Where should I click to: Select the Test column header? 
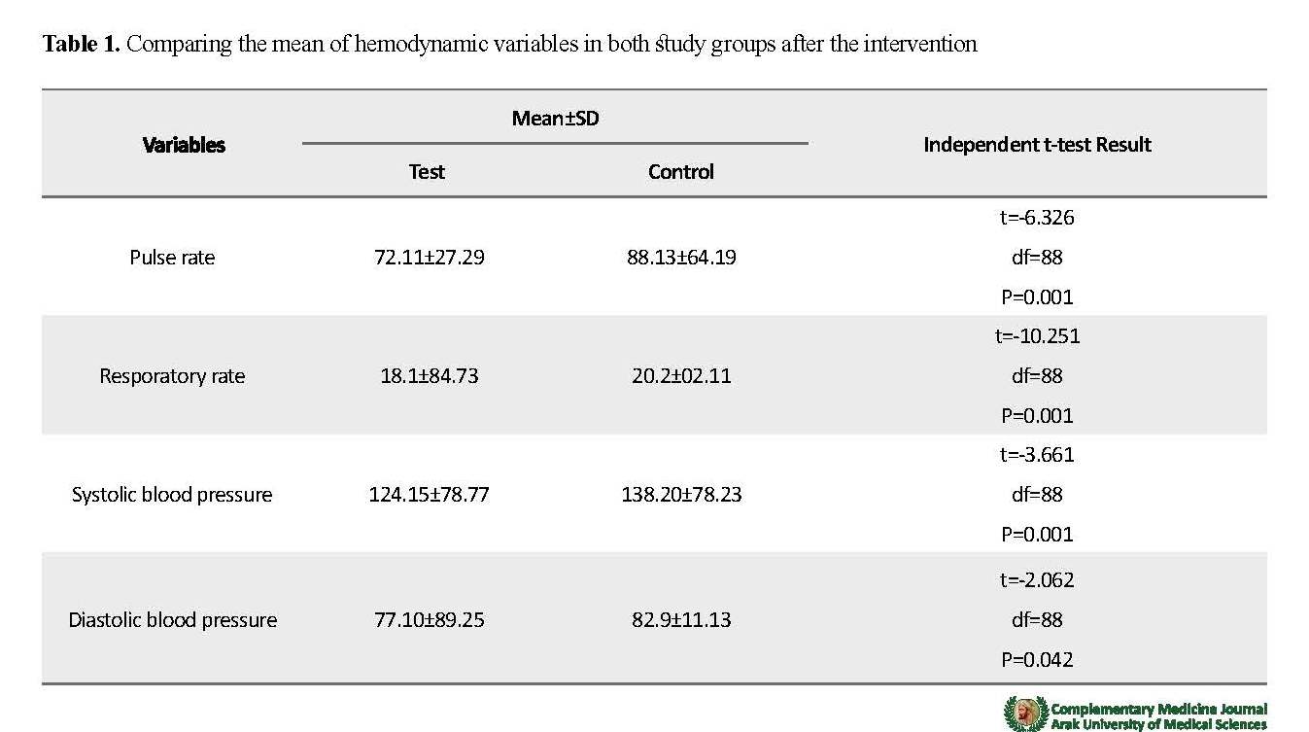coord(427,172)
